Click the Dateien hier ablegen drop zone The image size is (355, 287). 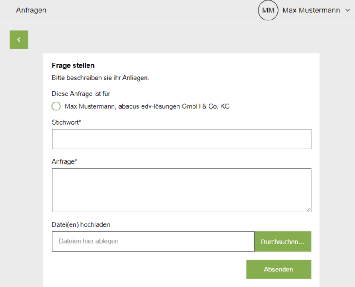[153, 241]
